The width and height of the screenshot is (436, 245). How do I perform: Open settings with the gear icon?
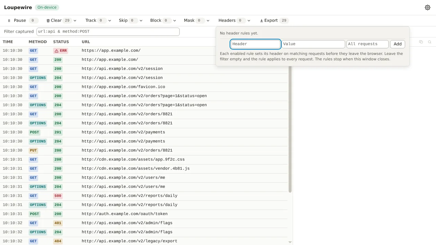(427, 7)
